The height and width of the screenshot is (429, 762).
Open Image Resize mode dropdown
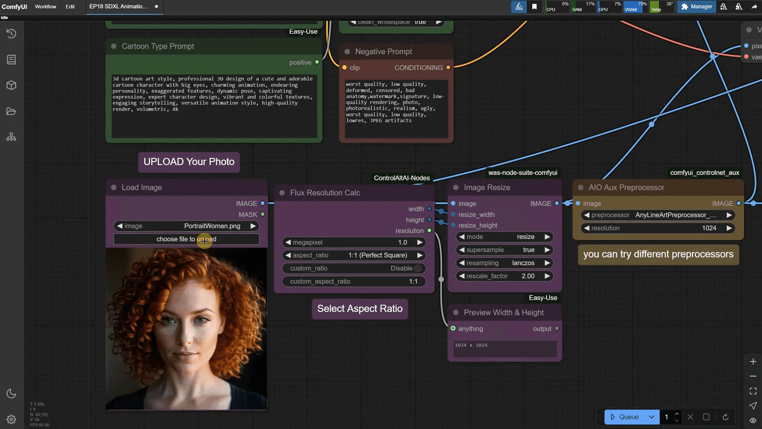tap(504, 237)
